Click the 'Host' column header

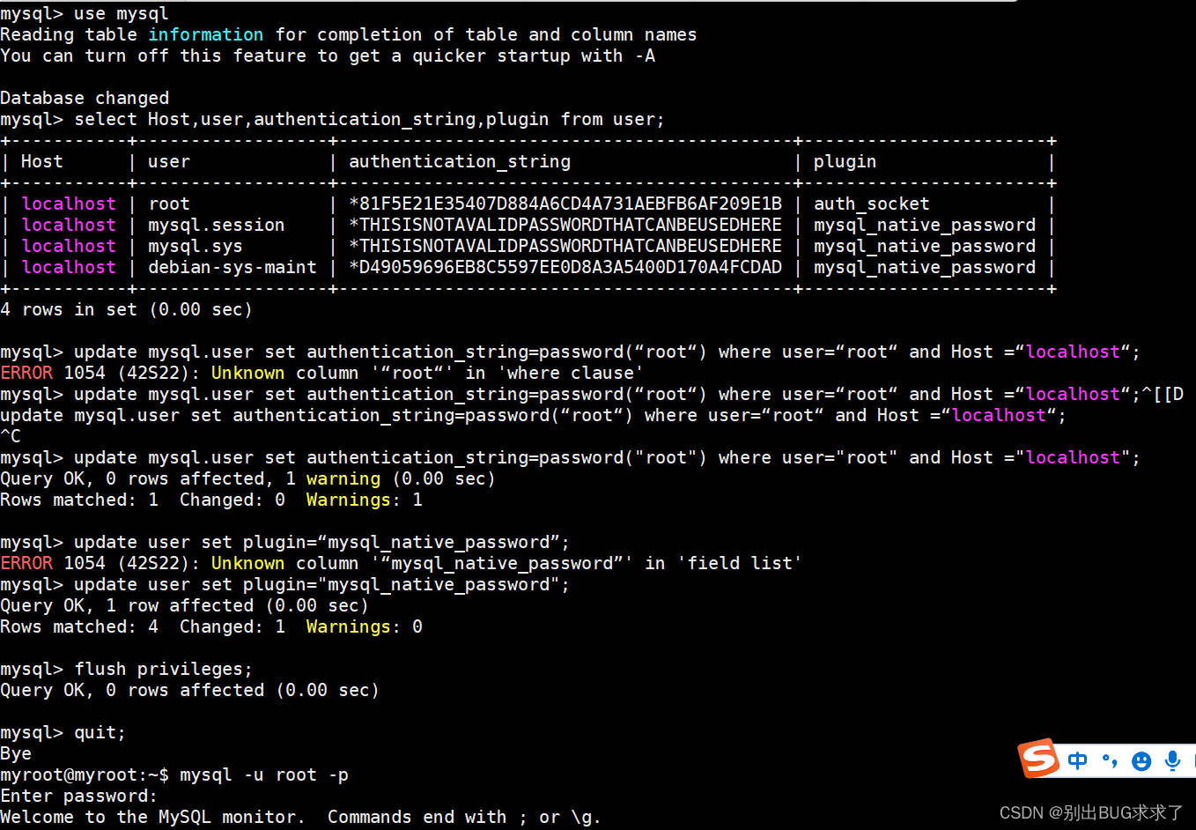coord(42,161)
